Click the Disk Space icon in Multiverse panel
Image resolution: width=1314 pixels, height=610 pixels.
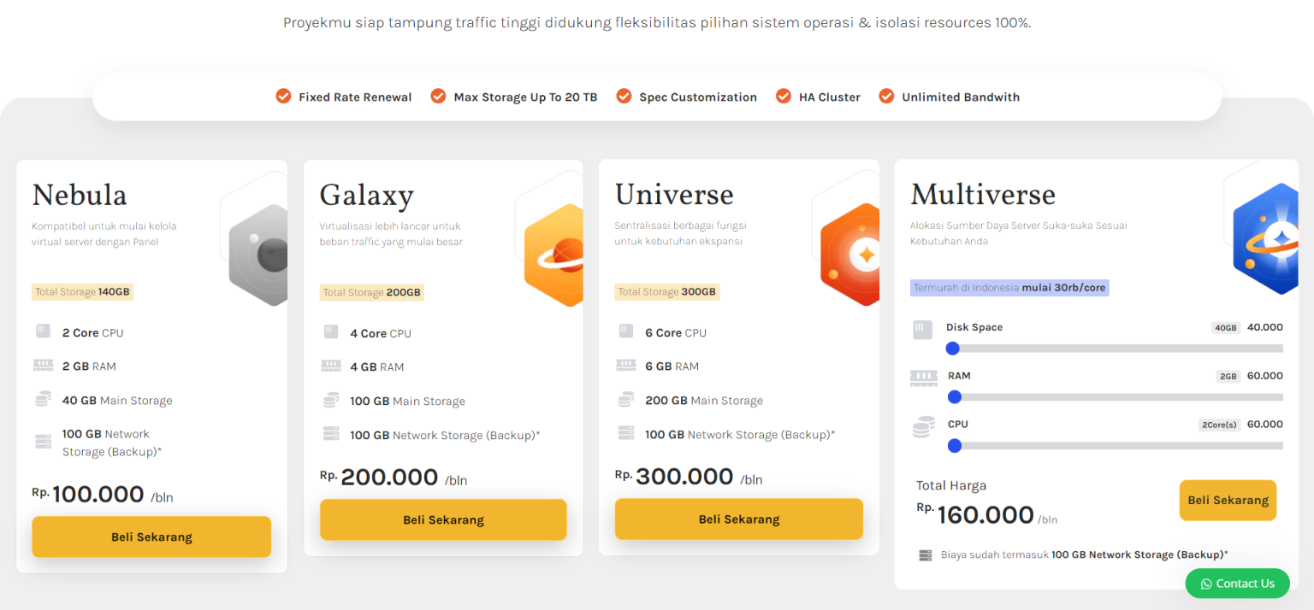point(923,328)
